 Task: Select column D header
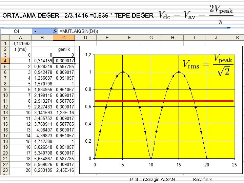pyautogui.click(x=85, y=38)
